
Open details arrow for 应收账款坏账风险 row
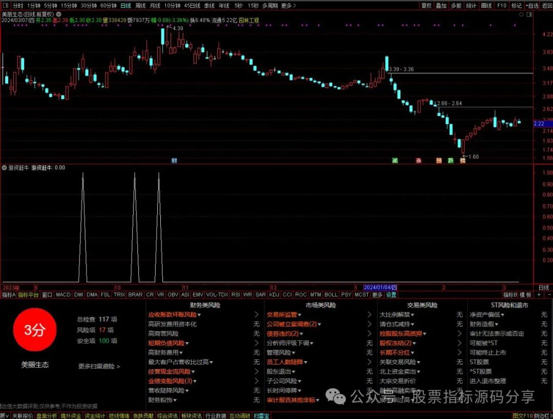coord(257,315)
